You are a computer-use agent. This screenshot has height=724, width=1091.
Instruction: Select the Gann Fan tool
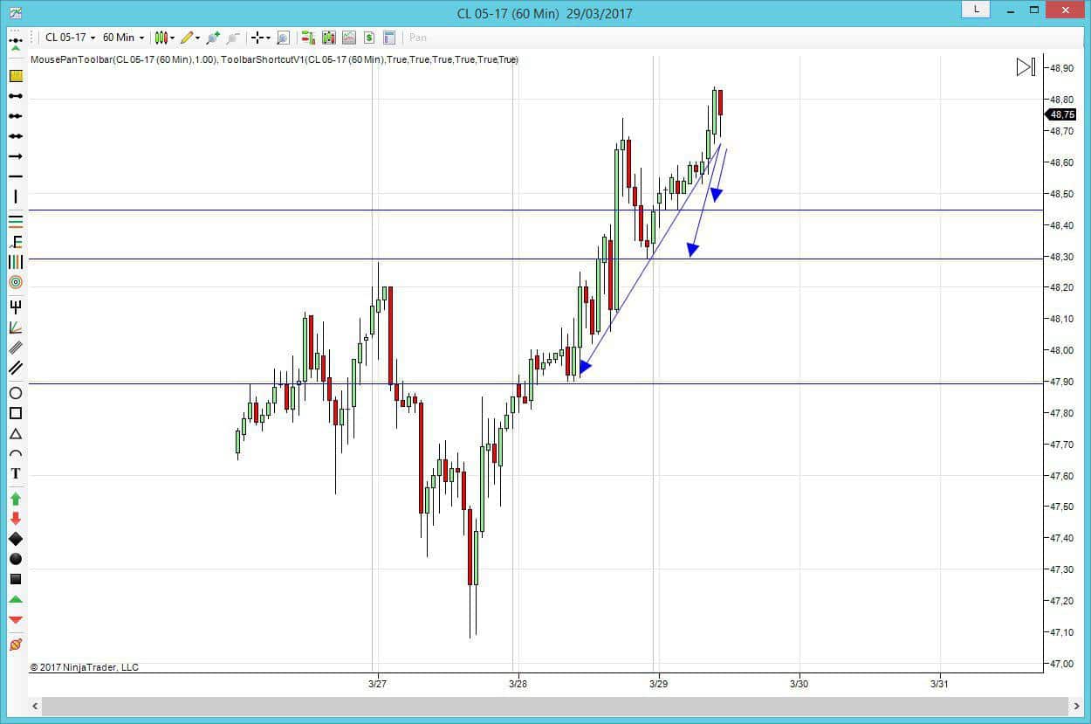[x=16, y=327]
